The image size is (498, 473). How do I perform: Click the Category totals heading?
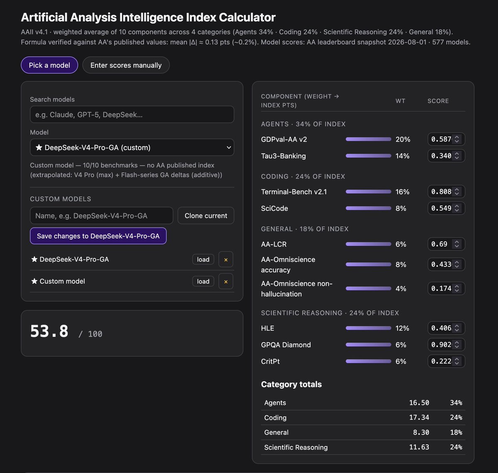coord(291,384)
